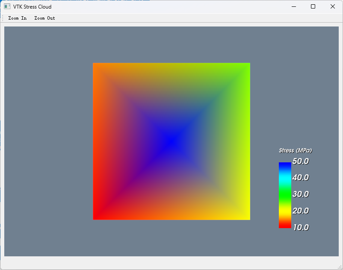This screenshot has width=343, height=270.
Task: Click the 40.0 legend label
Action: pos(301,178)
